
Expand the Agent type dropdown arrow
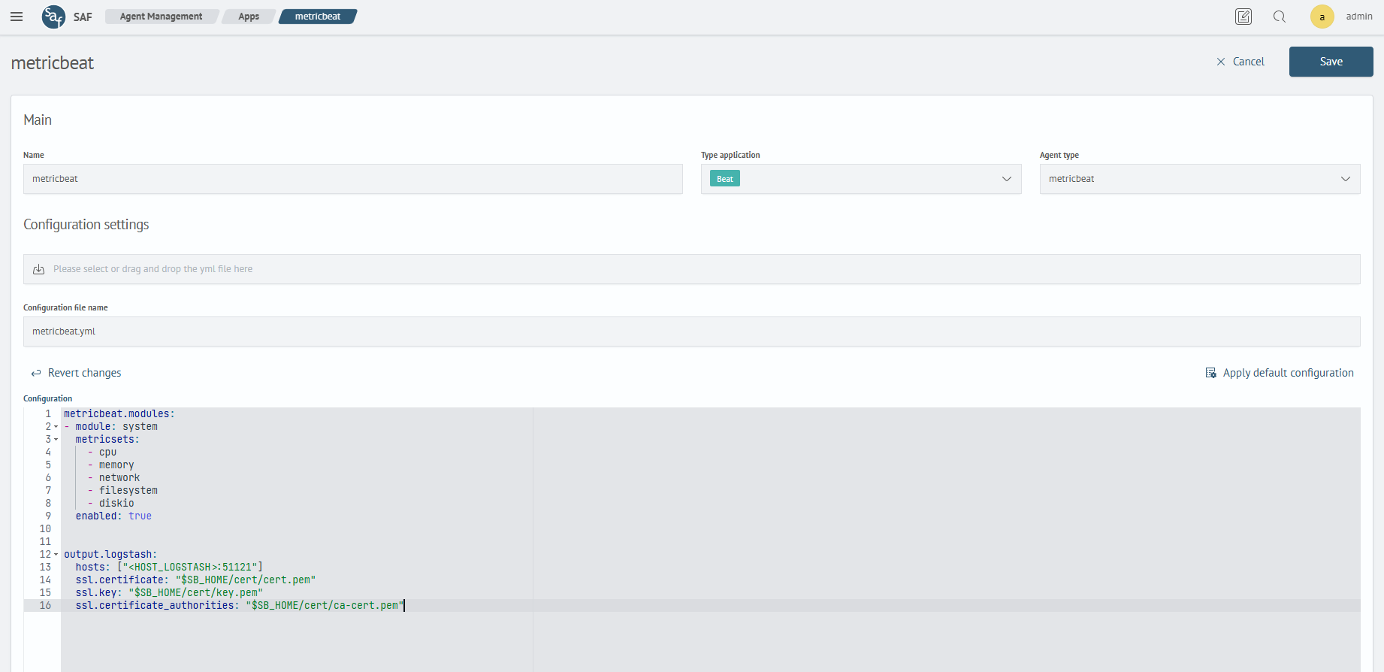(x=1346, y=179)
